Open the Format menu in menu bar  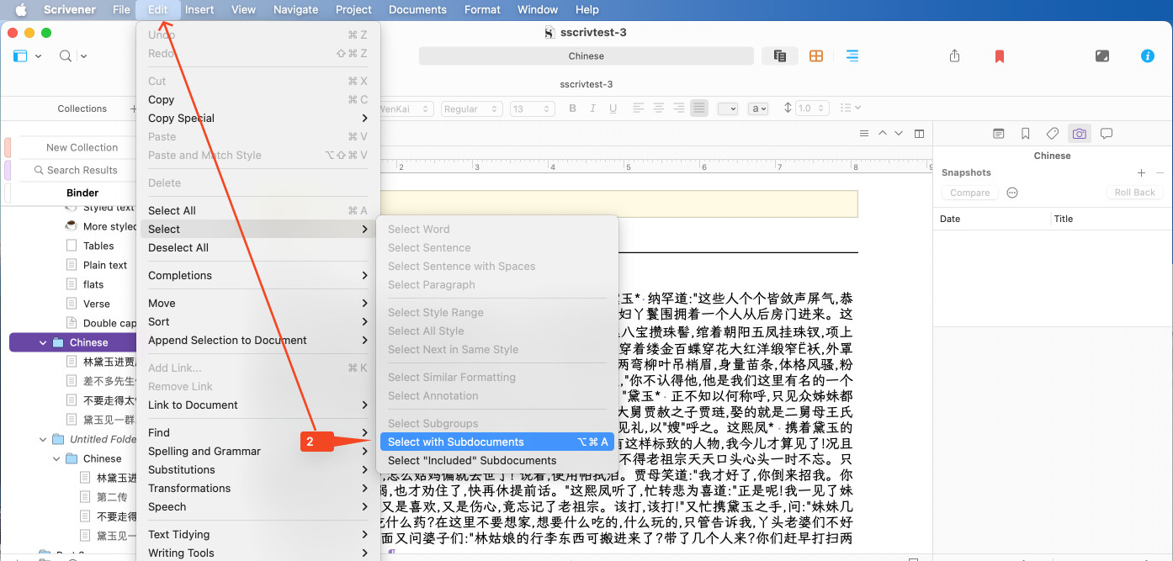[x=482, y=10]
